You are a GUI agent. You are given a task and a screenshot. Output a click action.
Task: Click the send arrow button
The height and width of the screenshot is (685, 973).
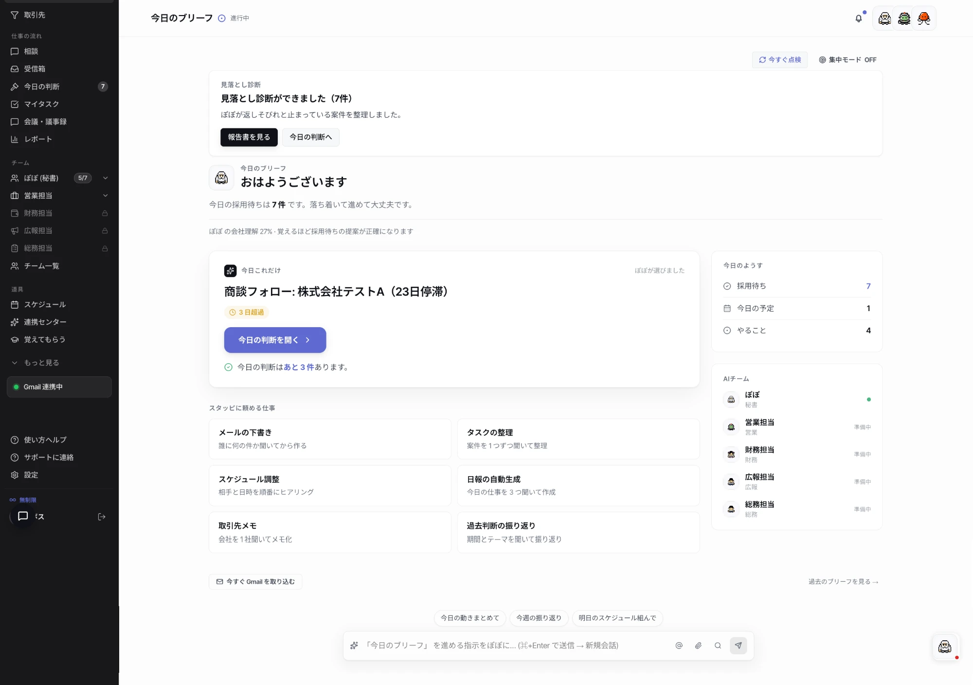pyautogui.click(x=739, y=646)
